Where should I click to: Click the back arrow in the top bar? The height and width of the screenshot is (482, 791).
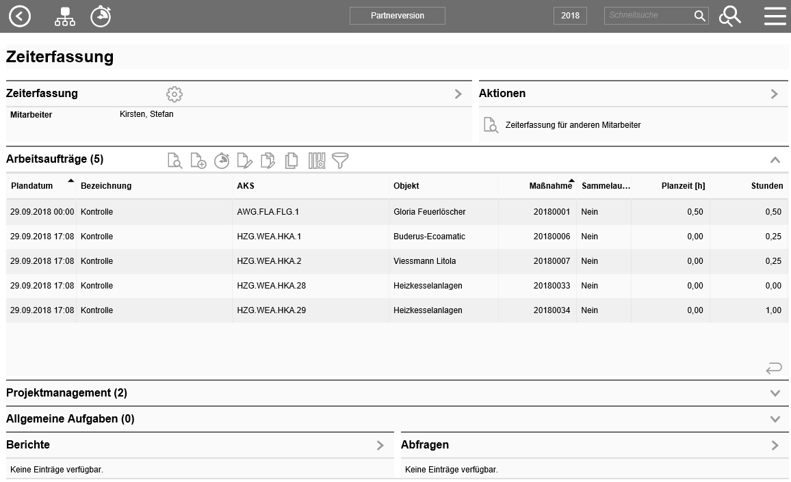point(20,16)
